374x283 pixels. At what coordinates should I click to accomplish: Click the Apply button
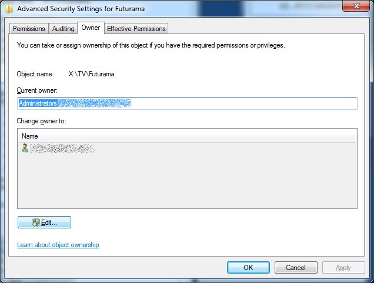[343, 268]
